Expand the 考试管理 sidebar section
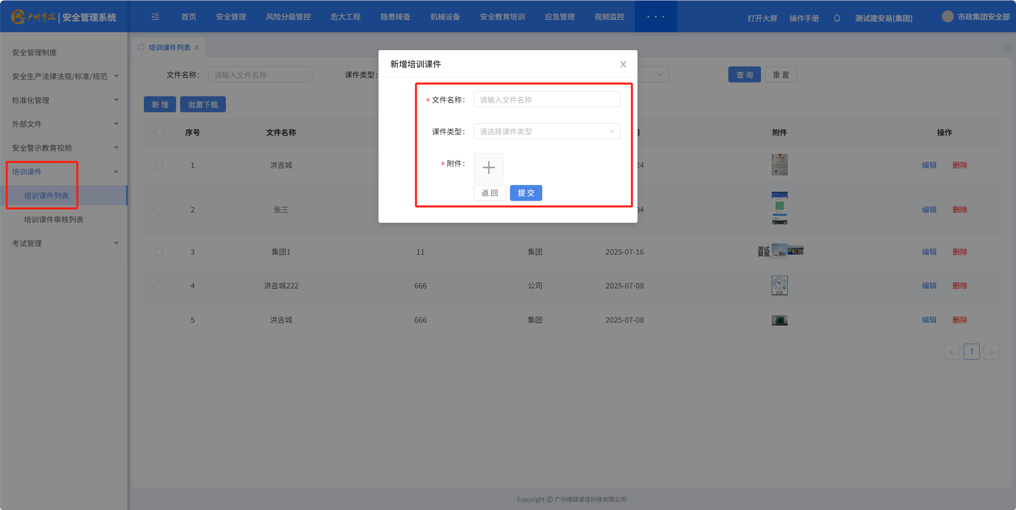Viewport: 1016px width, 510px height. tap(64, 243)
